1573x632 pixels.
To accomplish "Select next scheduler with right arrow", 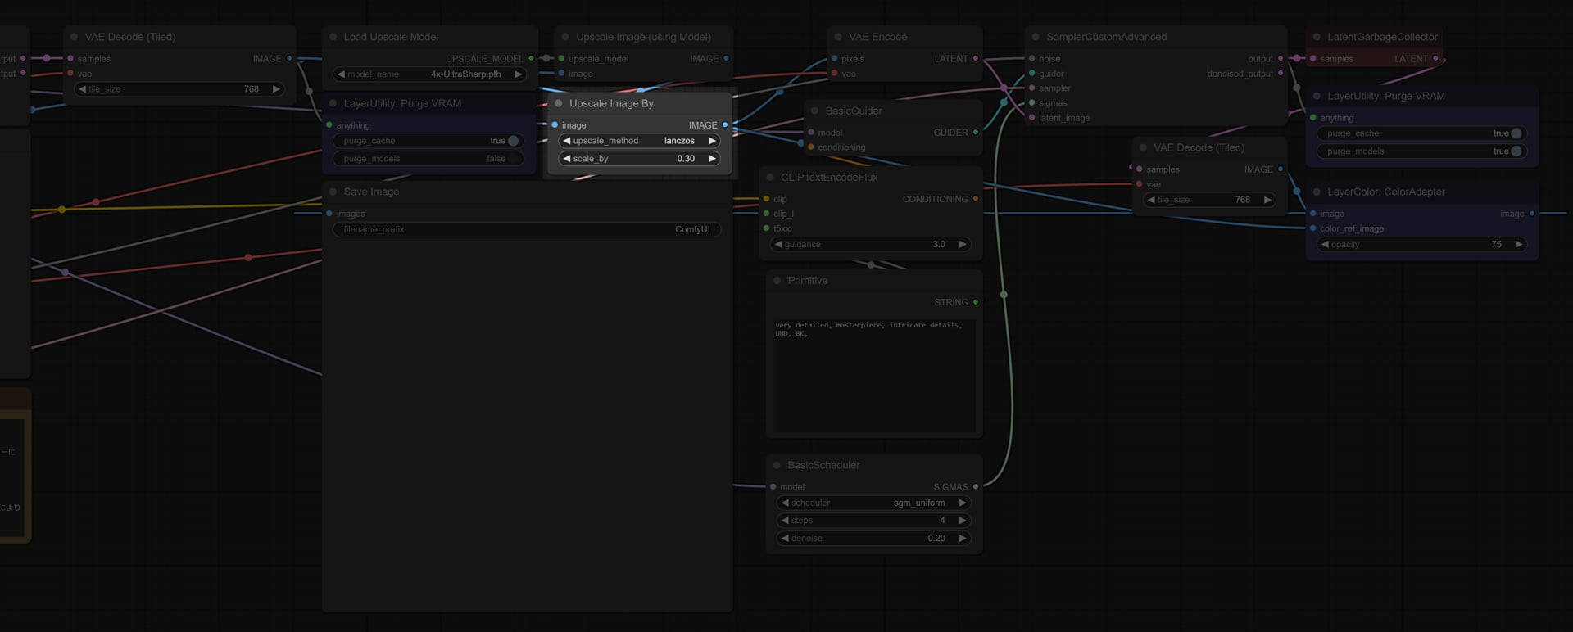I will pyautogui.click(x=963, y=503).
